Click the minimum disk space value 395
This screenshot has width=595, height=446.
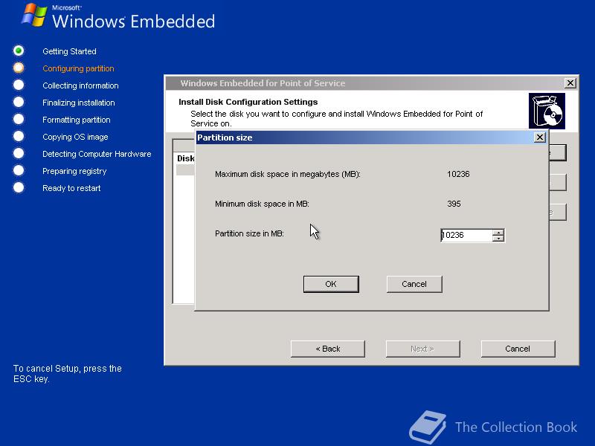[454, 204]
